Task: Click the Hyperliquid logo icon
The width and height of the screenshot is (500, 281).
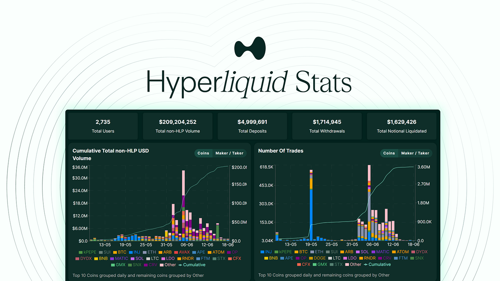Action: pyautogui.click(x=250, y=48)
